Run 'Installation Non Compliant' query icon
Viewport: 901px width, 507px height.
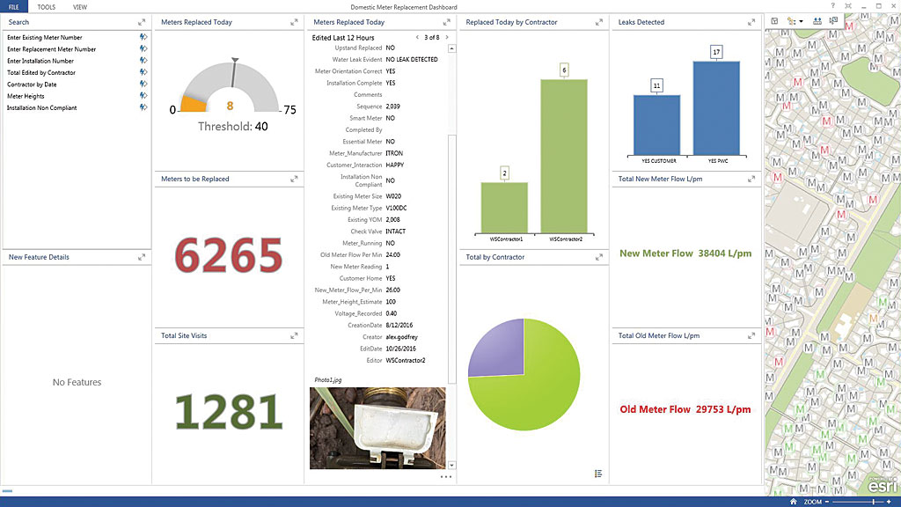(x=143, y=107)
